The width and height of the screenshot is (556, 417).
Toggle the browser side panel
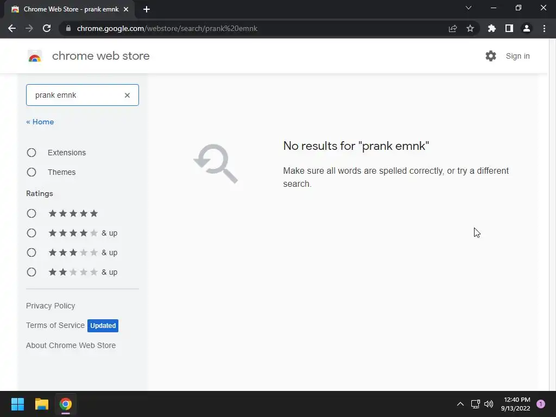509,28
